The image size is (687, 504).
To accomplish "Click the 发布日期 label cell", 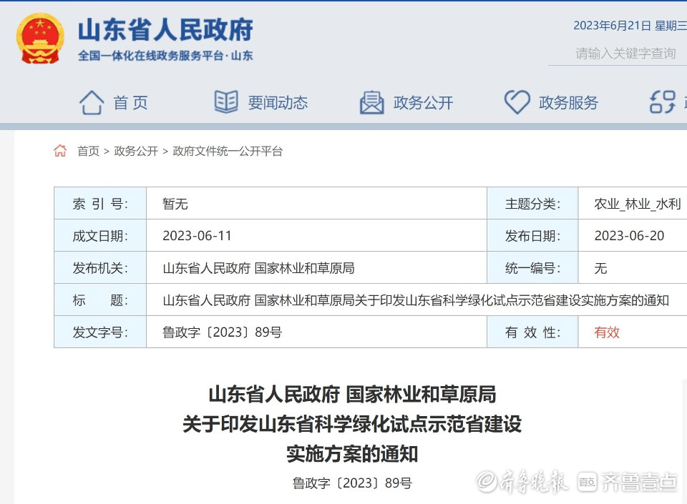I will 532,235.
